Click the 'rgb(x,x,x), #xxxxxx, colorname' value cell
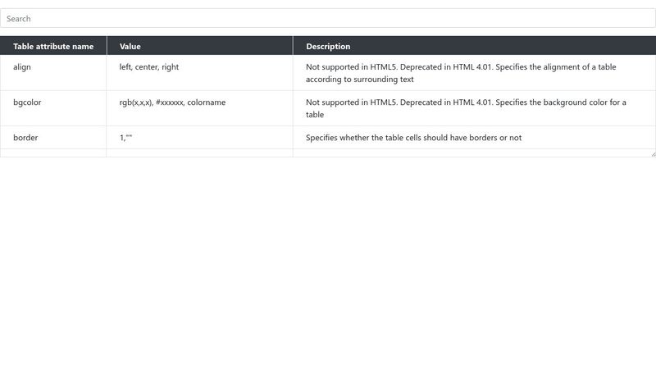656x369 pixels. [199, 108]
